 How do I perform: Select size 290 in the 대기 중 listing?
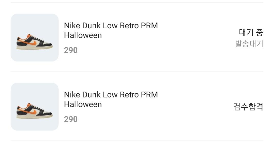[x=71, y=50]
